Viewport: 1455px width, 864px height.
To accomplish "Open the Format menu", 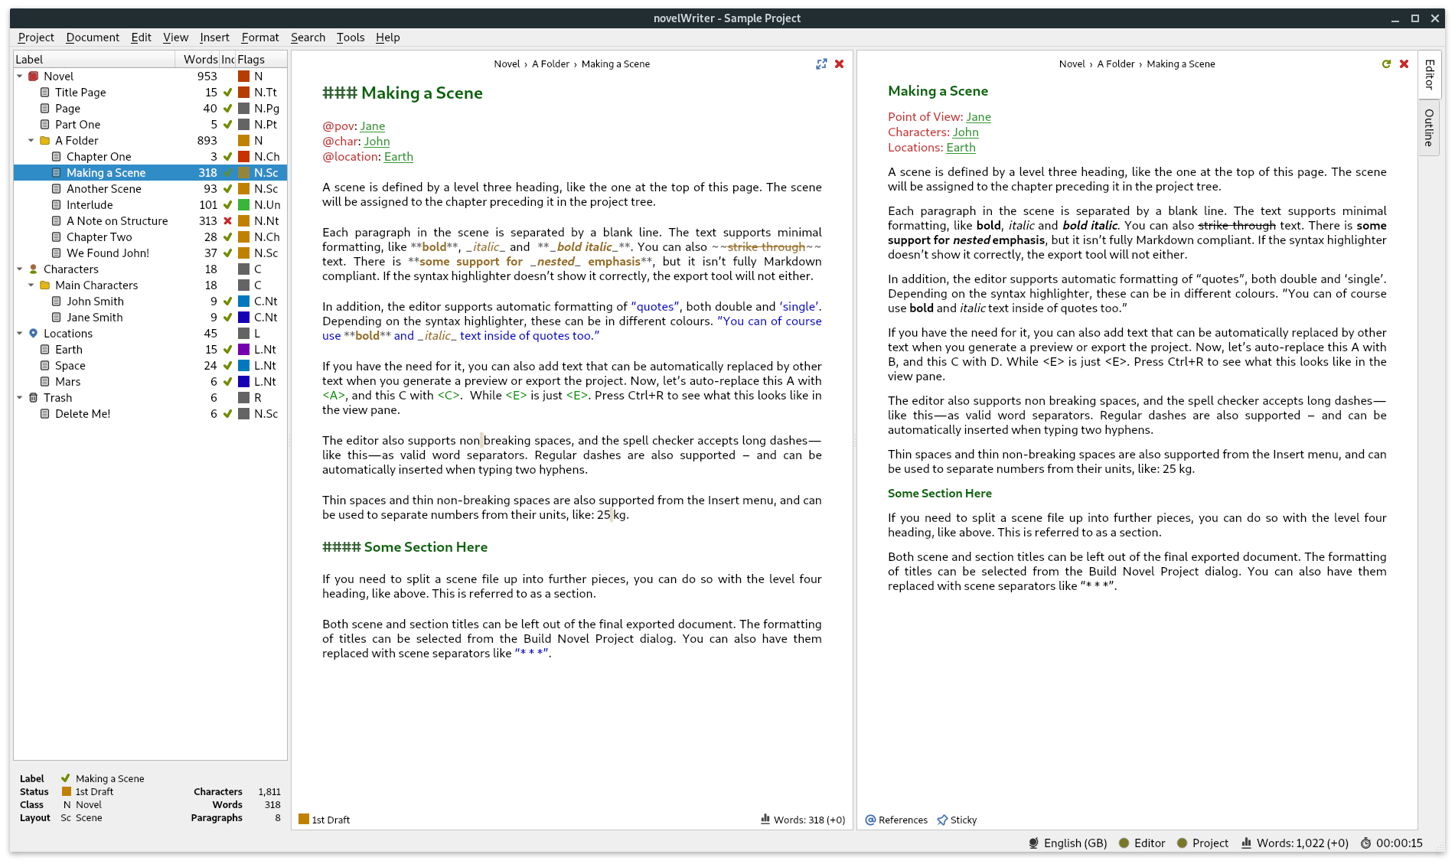I will coord(260,37).
